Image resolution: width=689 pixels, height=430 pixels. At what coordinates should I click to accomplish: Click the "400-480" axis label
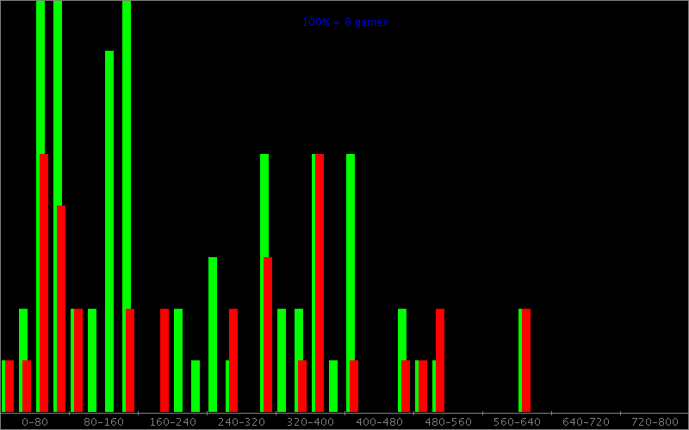[x=379, y=422]
